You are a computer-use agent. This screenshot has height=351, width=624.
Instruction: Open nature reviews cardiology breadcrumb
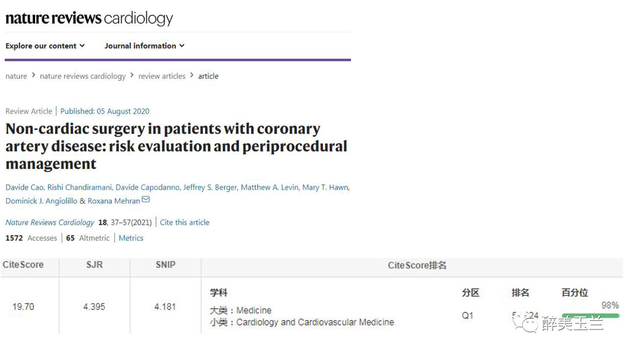click(x=82, y=76)
